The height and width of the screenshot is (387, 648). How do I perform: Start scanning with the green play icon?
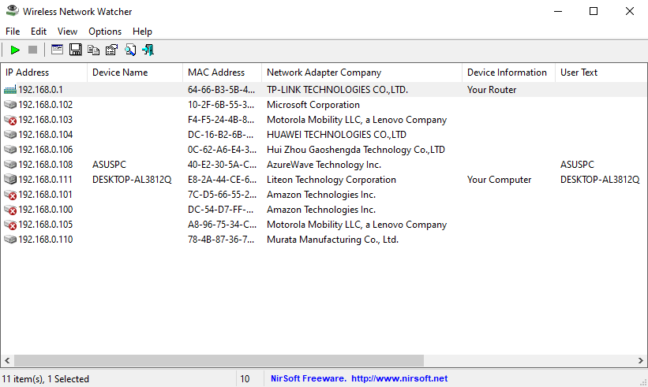(x=15, y=50)
